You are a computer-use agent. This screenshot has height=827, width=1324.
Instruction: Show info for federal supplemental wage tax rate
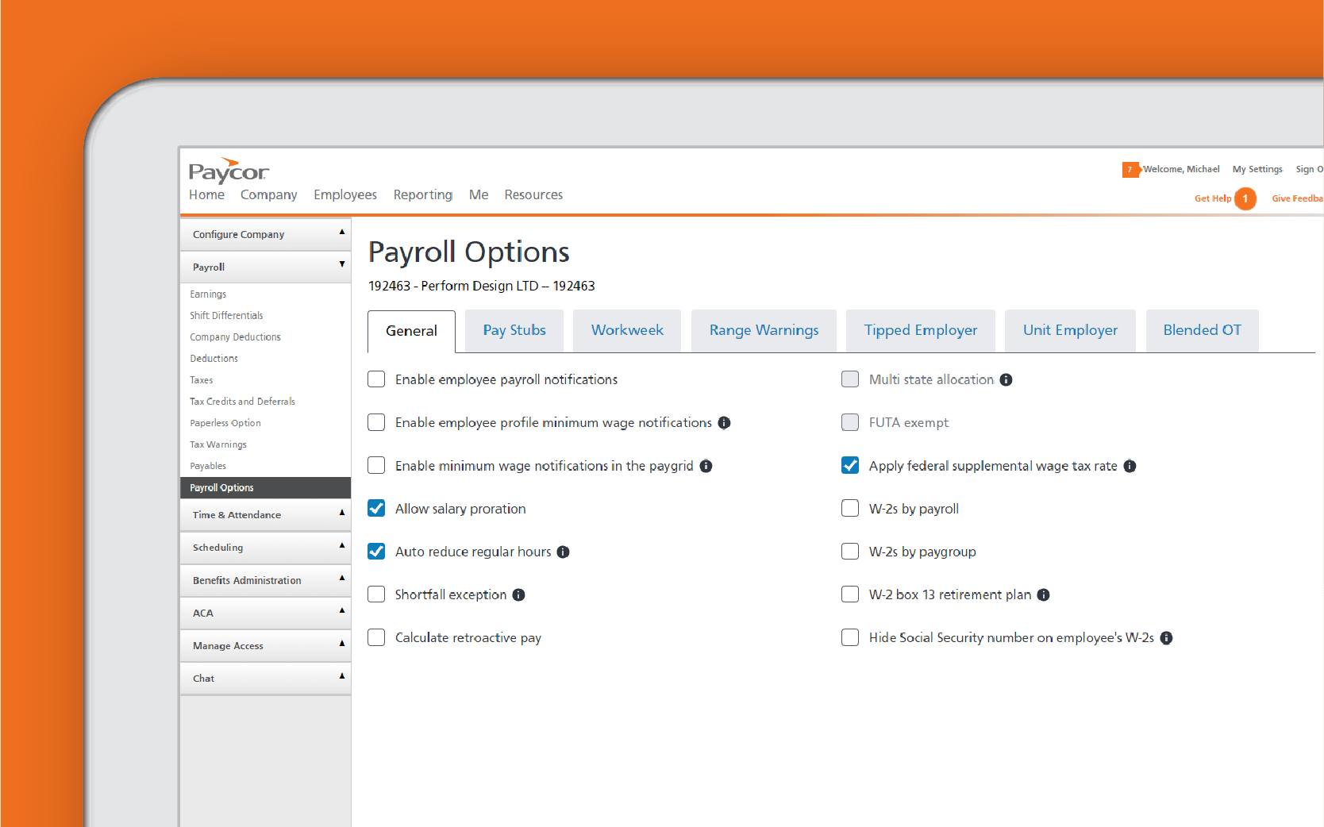tap(1130, 466)
